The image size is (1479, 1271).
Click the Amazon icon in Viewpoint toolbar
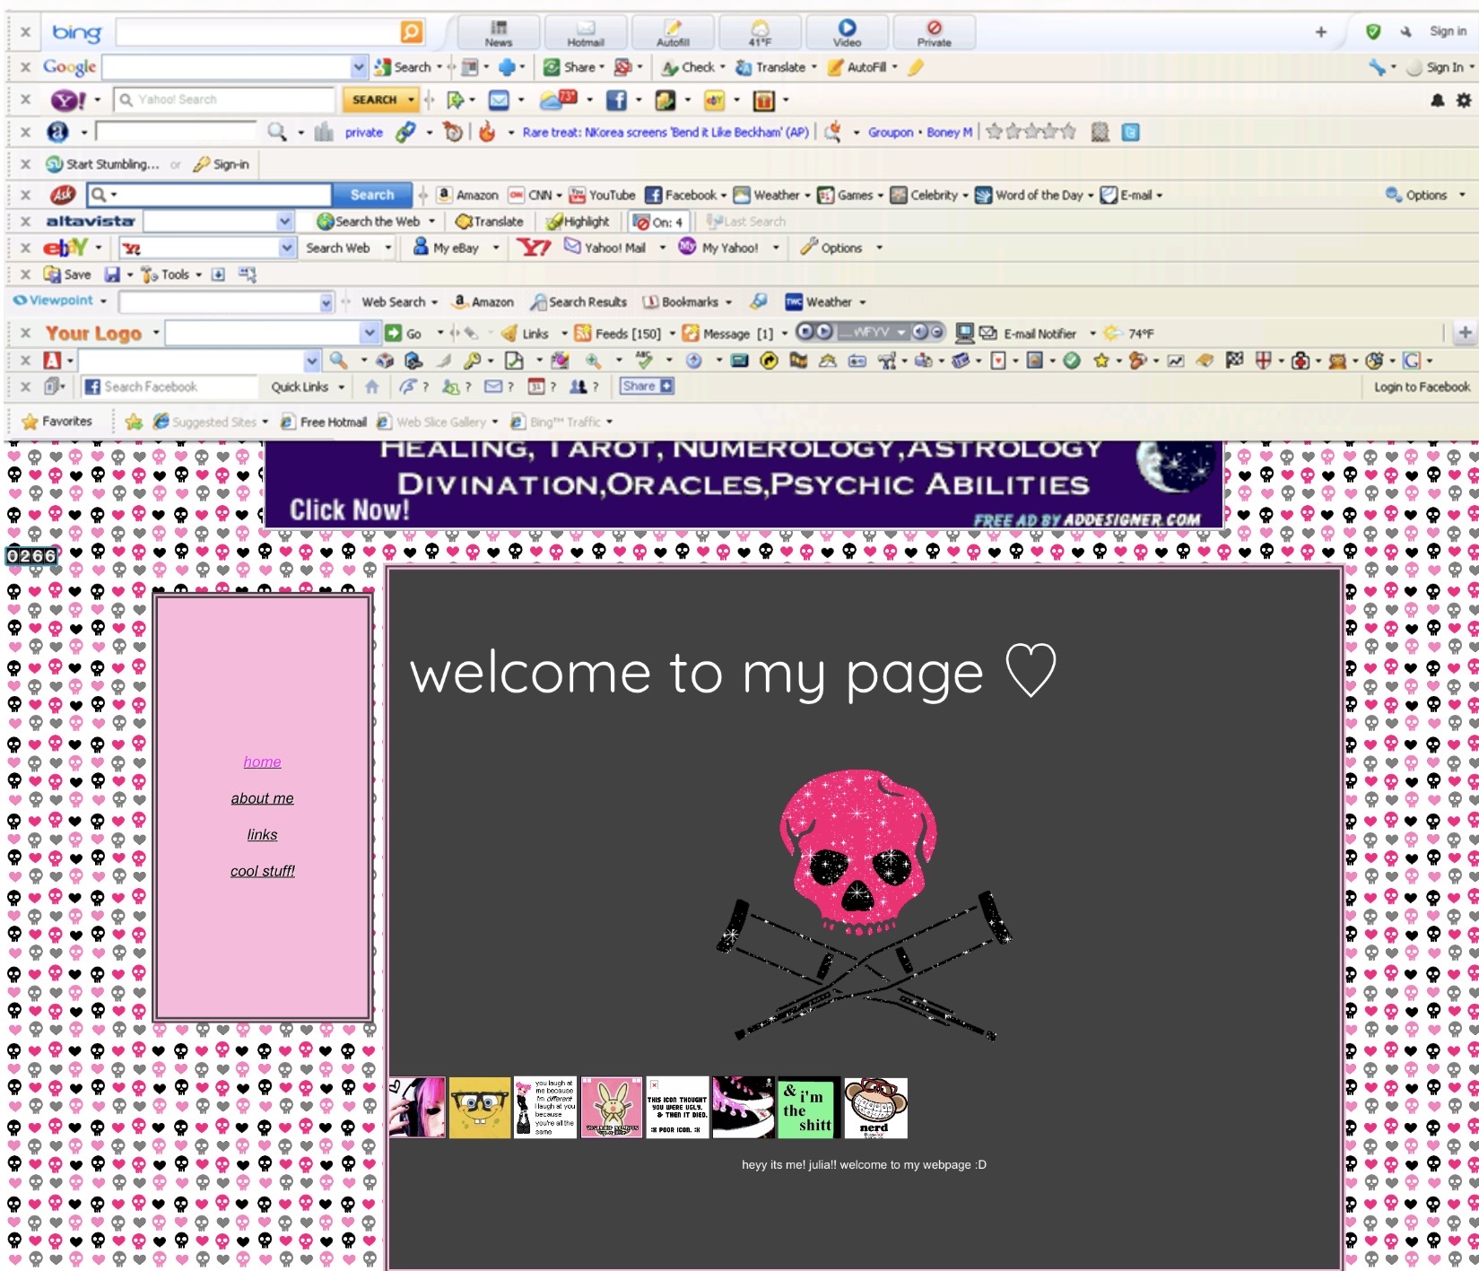460,302
